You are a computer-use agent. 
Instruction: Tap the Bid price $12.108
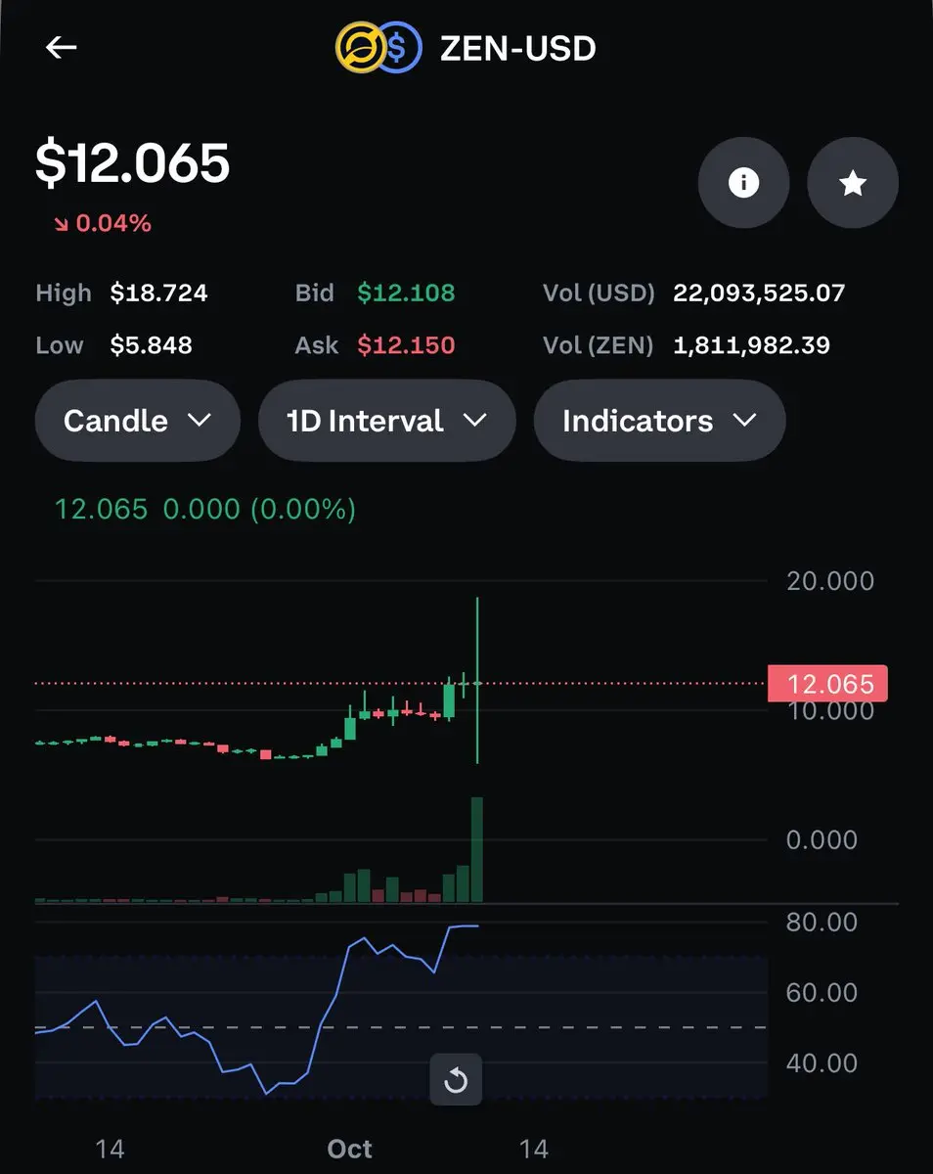click(x=406, y=293)
